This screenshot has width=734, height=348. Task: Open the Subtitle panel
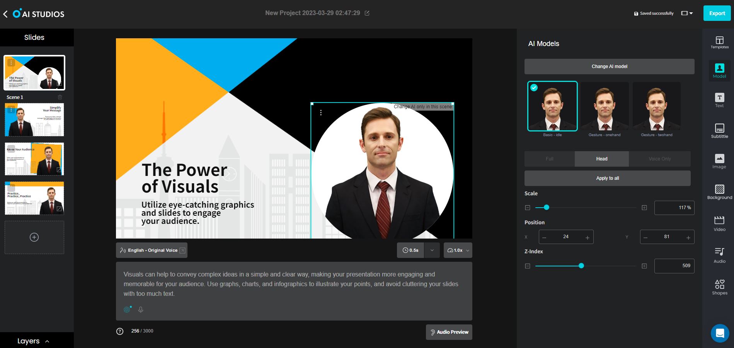tap(719, 130)
